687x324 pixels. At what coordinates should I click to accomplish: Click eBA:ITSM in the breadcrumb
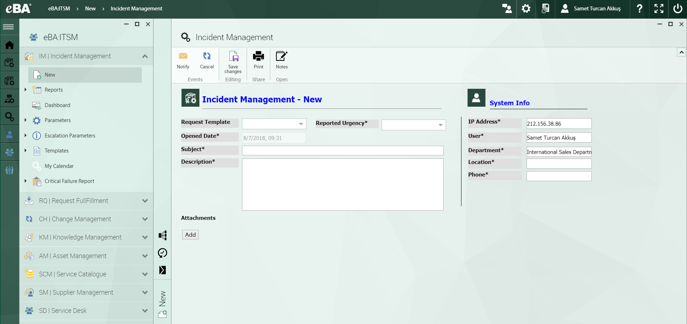pos(59,9)
